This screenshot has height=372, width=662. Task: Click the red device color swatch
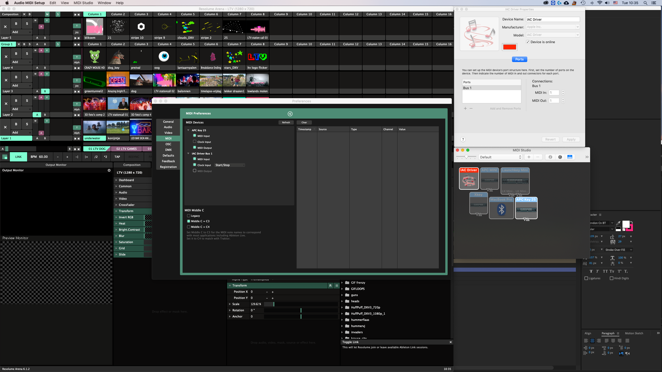pos(509,47)
